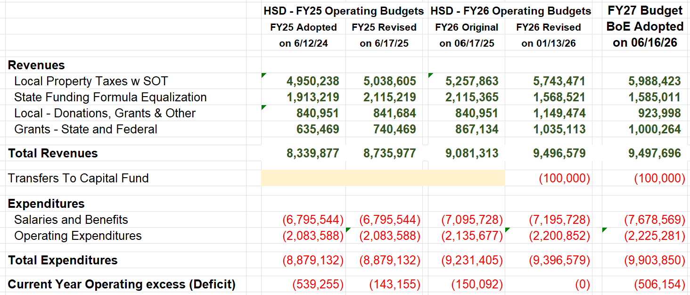Select the 'Salaries and Benefits' row label
690x295 pixels.
pos(71,220)
